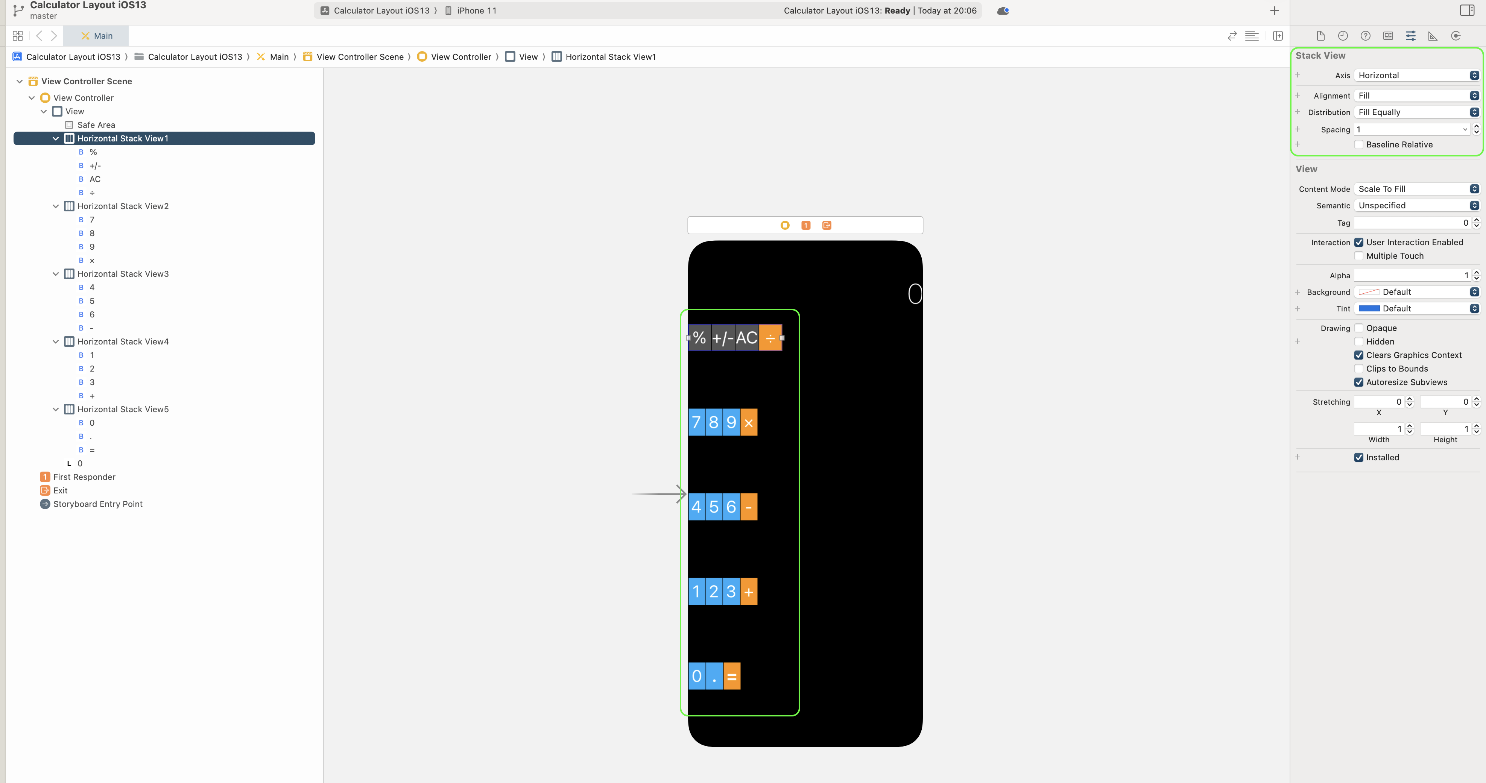This screenshot has height=783, width=1486.
Task: Open the Connections inspector tab
Action: click(1456, 36)
